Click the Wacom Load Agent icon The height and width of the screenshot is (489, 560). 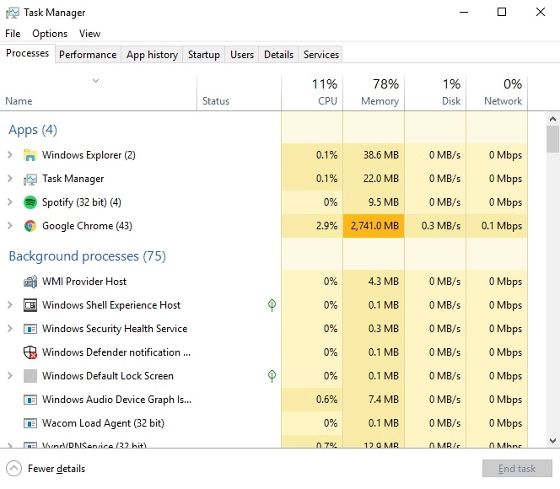click(30, 423)
